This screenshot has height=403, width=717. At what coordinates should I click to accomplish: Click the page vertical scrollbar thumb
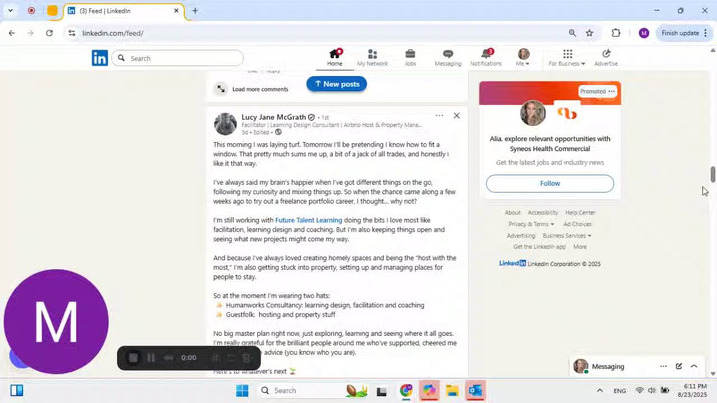713,174
